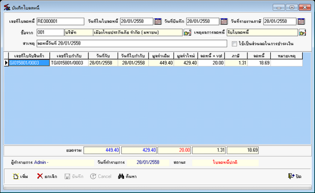Select the row indicator arrow of first row
This screenshot has height=193, width=315.
[x=6, y=63]
